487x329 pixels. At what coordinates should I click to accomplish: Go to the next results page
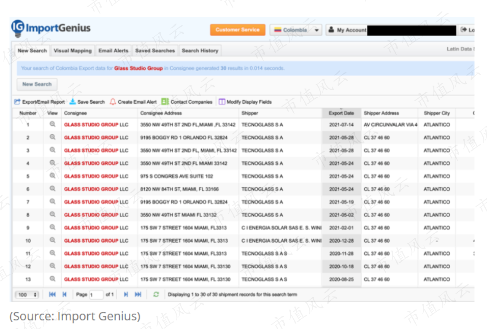click(x=126, y=294)
